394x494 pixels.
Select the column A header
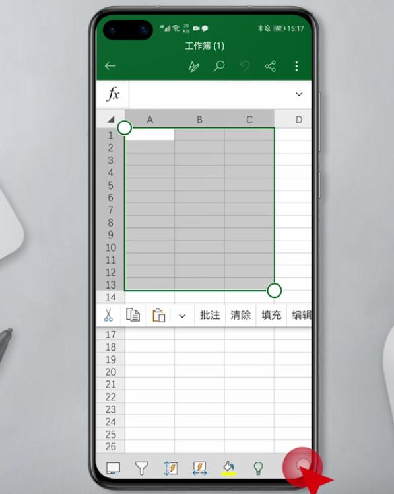tap(150, 120)
